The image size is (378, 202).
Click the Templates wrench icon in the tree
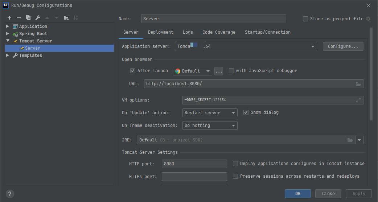pyautogui.click(x=15, y=55)
